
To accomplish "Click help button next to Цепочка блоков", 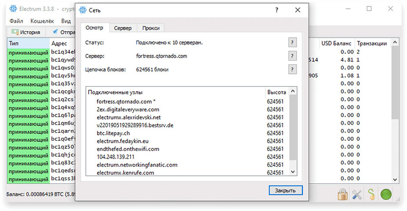I will pos(292,69).
